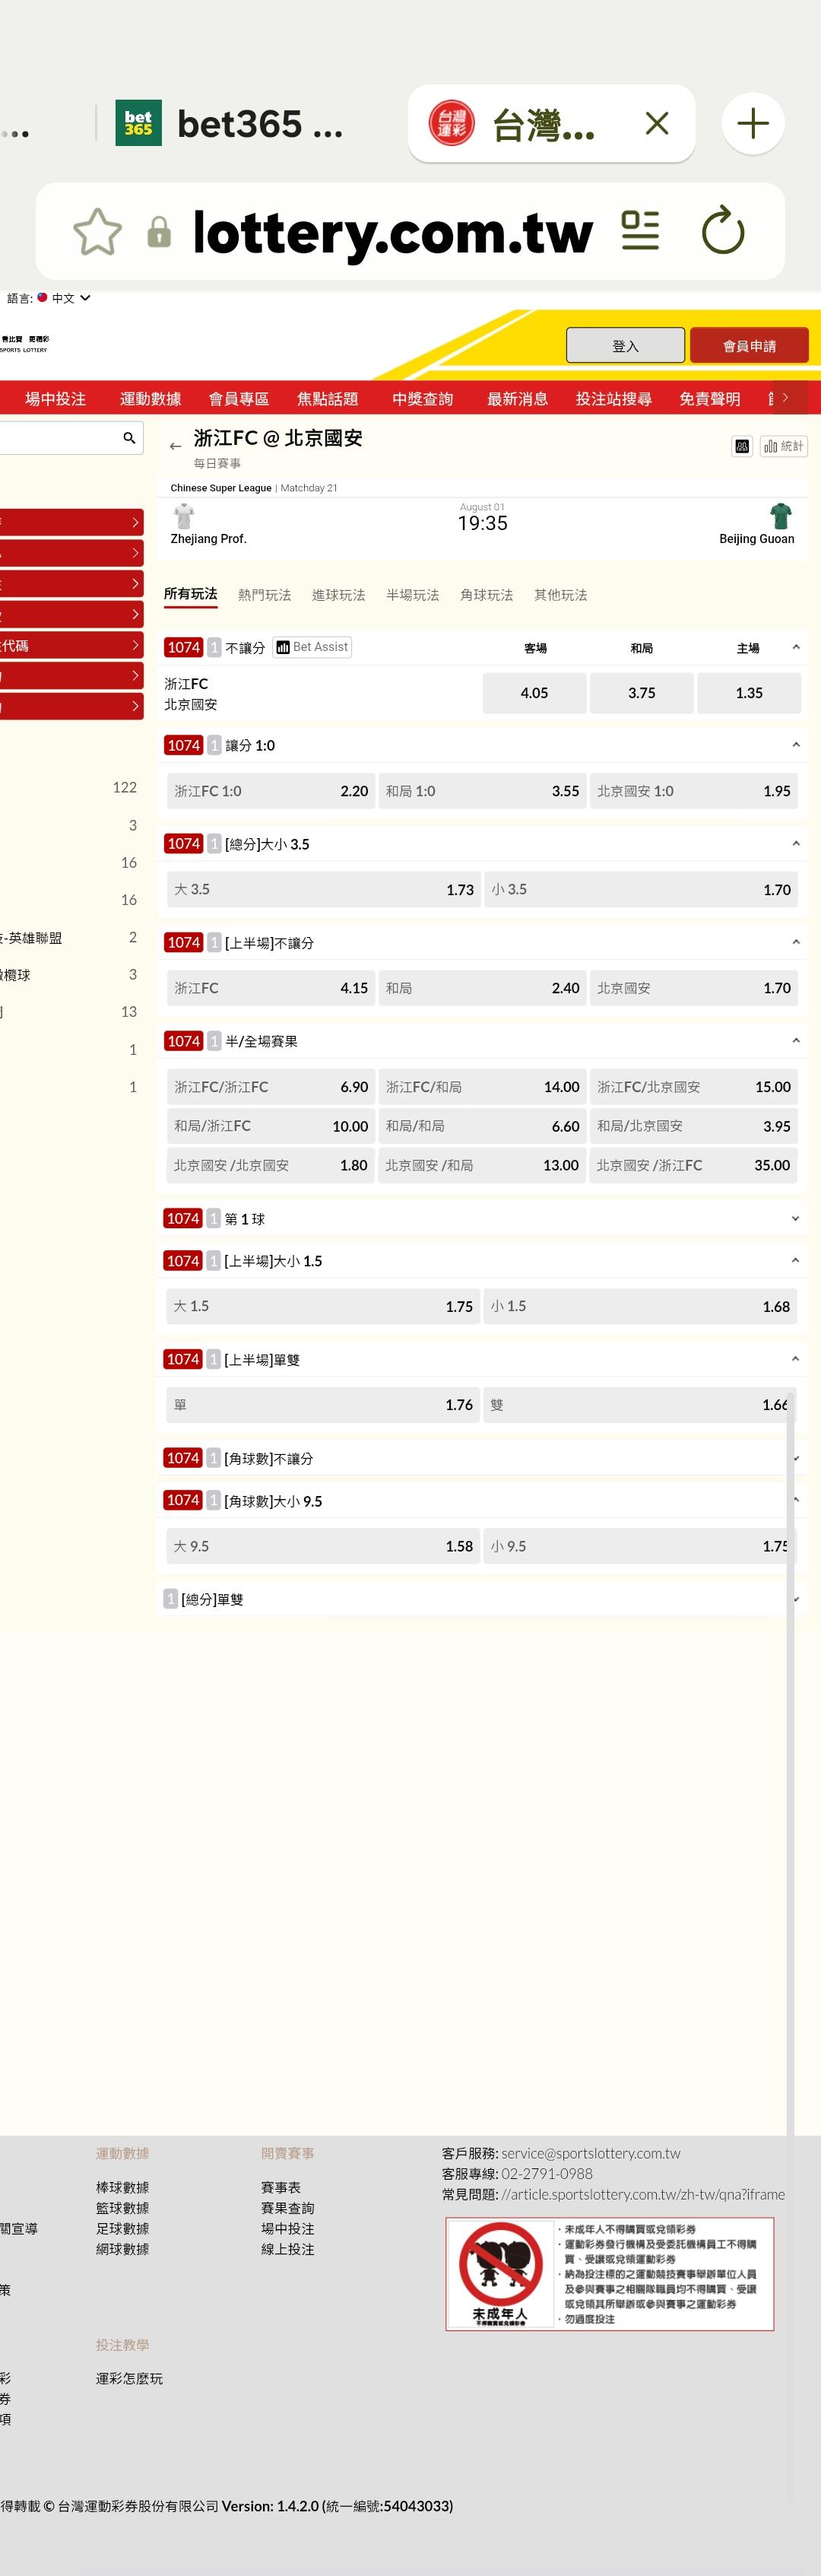Image resolution: width=821 pixels, height=2576 pixels.
Task: Open a new browser tab with plus
Action: click(x=752, y=123)
